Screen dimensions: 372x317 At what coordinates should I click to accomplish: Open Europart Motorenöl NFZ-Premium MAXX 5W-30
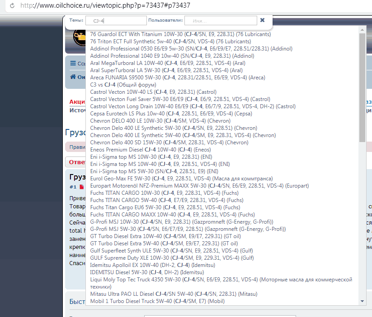pos(199,186)
